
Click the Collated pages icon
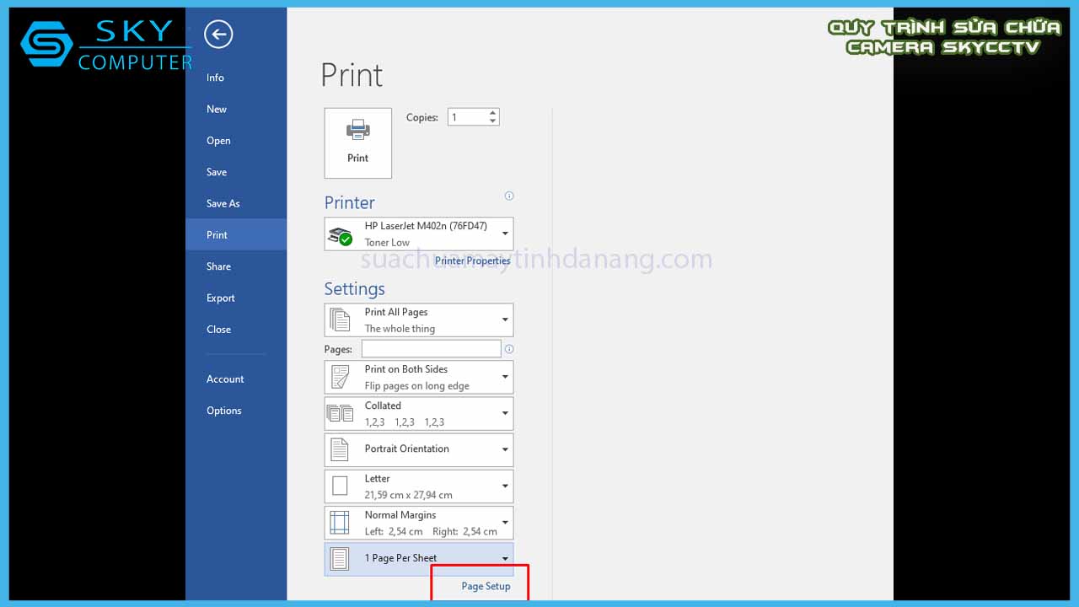(x=340, y=413)
